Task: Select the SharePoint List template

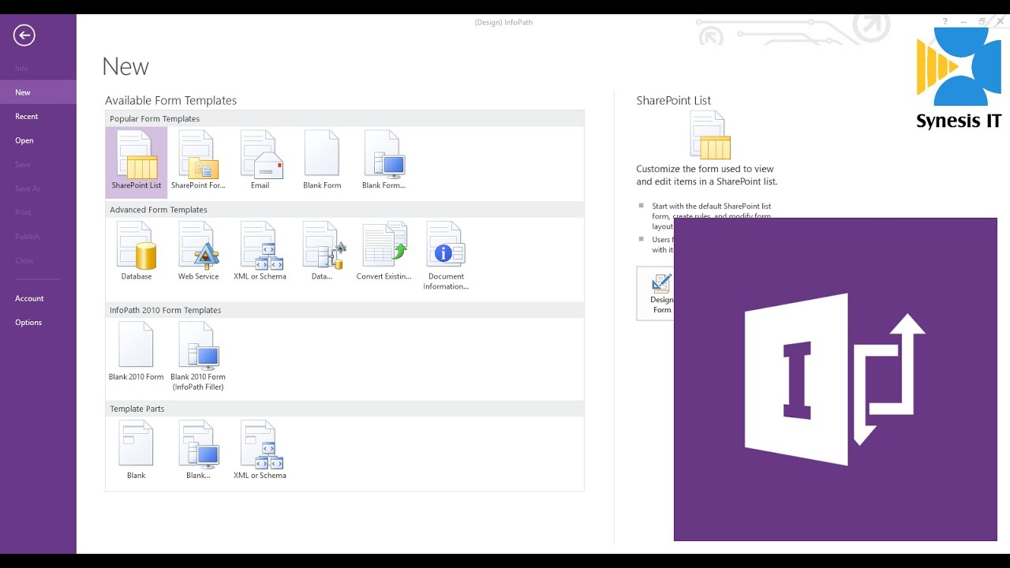Action: (x=137, y=163)
